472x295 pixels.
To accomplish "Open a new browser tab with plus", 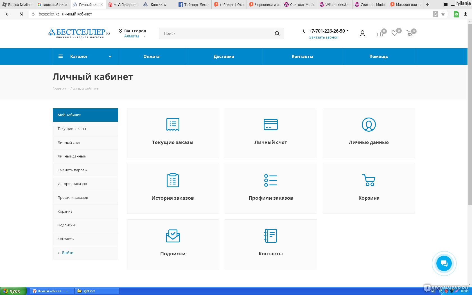I will [x=428, y=4].
